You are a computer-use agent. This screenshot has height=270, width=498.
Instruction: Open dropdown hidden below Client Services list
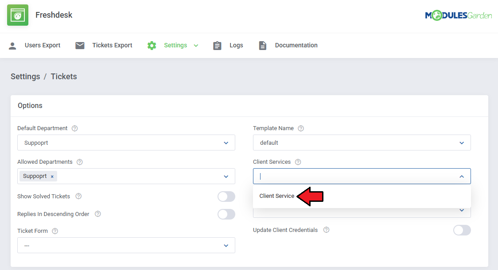click(x=462, y=210)
